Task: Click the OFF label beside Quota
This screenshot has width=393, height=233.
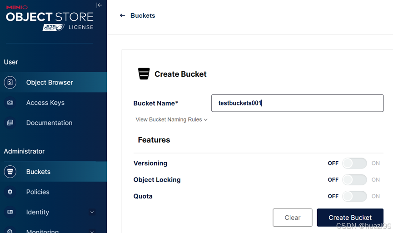Action: pyautogui.click(x=333, y=196)
